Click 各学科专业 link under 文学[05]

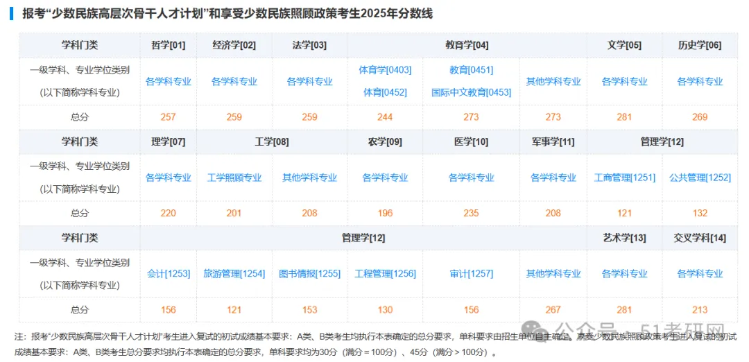(x=624, y=82)
